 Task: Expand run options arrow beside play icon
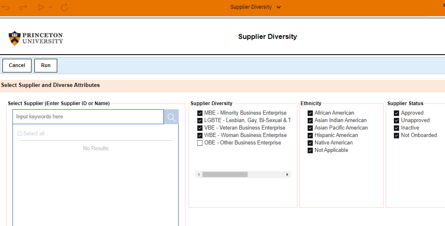coord(50,7)
